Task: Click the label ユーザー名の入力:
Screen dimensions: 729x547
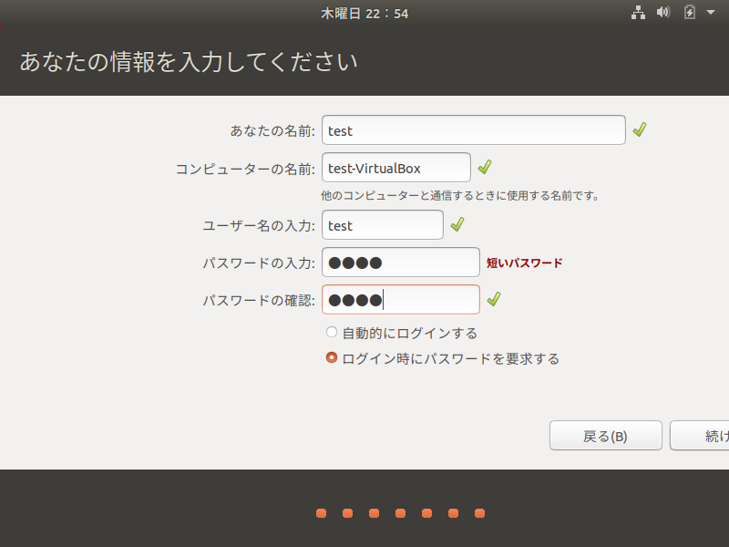Action: click(259, 225)
